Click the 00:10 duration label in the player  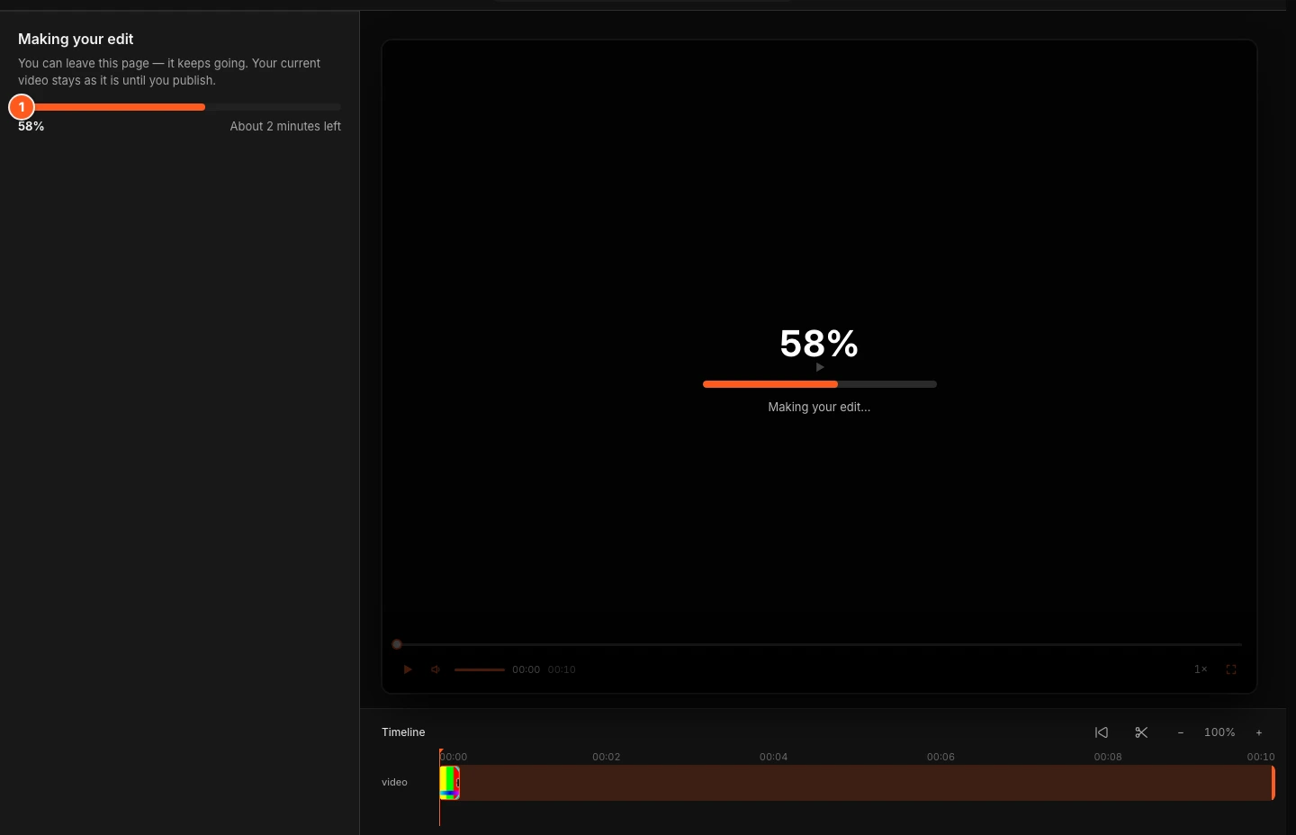pos(562,669)
